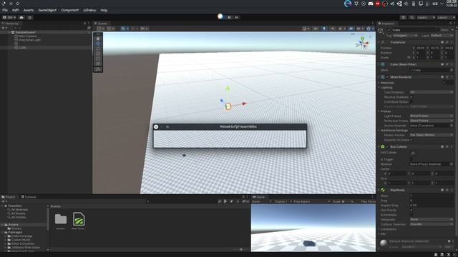Image resolution: width=458 pixels, height=257 pixels.
Task: Open the Tag dropdown
Action: click(405, 36)
